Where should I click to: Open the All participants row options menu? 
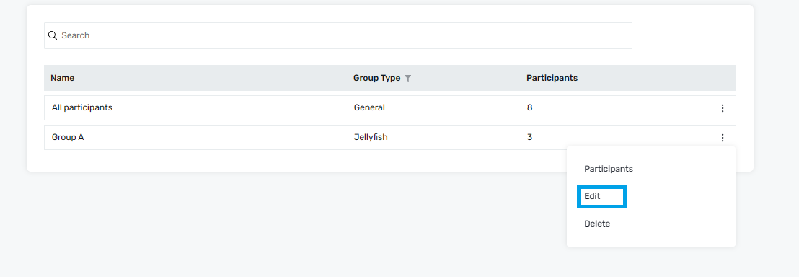pos(722,108)
